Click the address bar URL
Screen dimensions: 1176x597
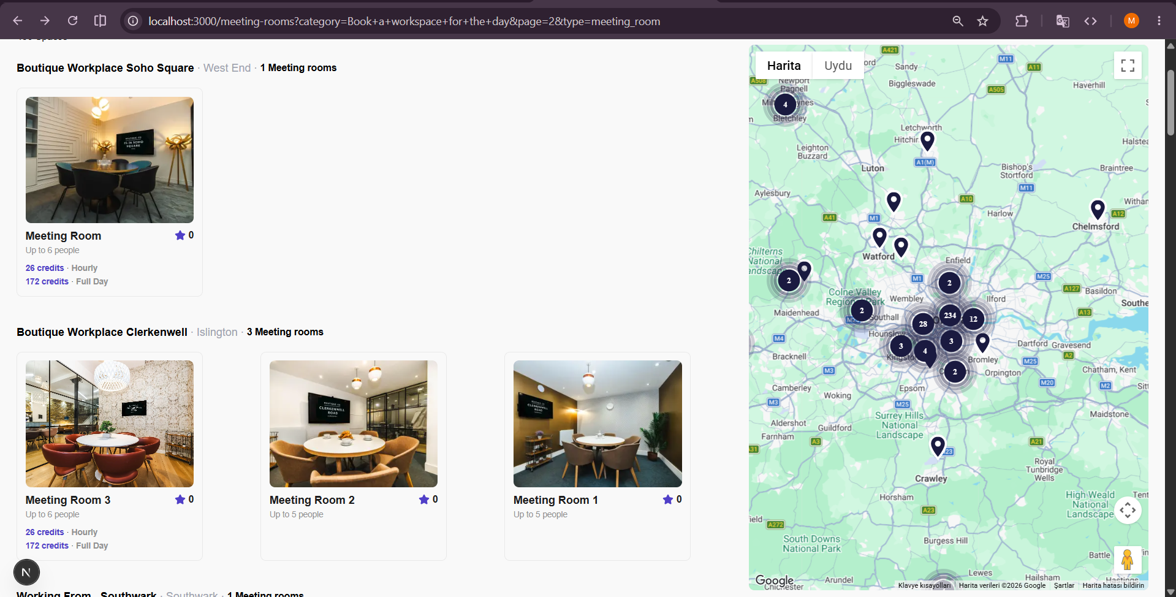(x=404, y=21)
